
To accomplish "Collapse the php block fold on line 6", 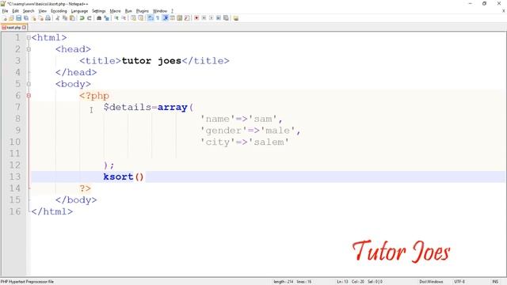I will 29,96.
